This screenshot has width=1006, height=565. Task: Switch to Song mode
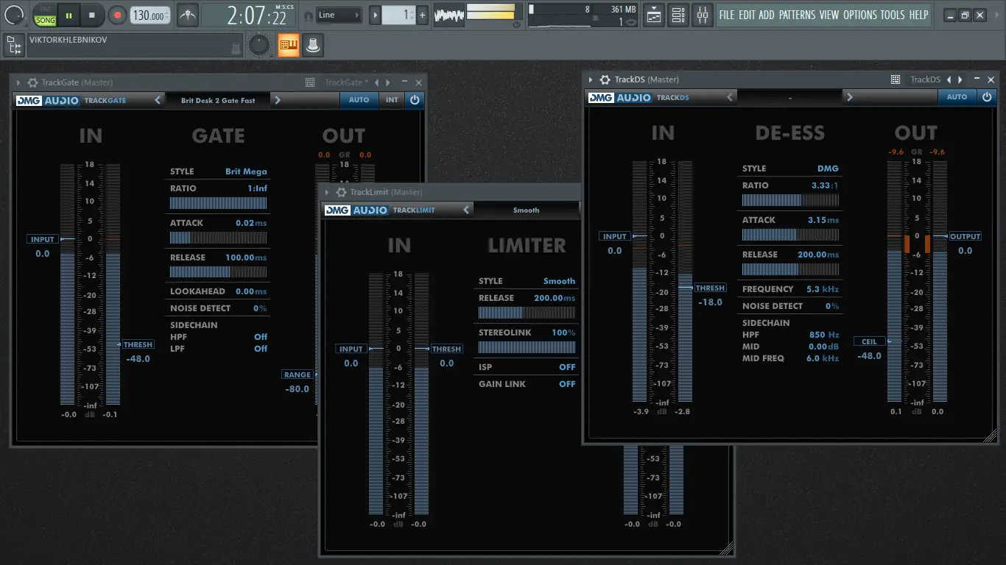(45, 20)
